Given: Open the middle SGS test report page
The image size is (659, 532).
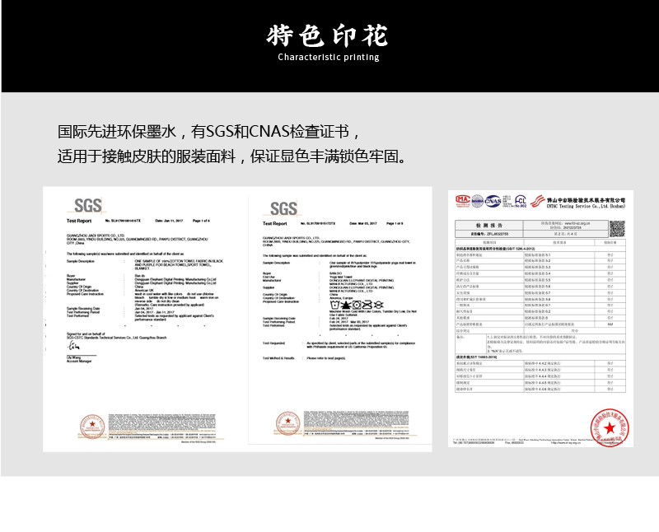Looking at the screenshot, I should pos(340,318).
